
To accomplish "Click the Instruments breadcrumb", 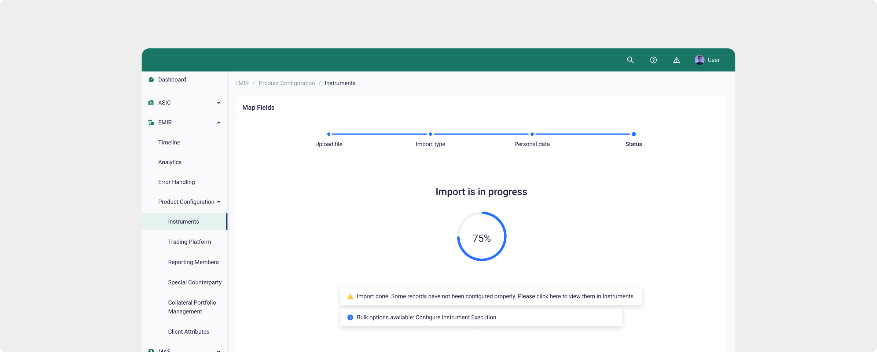I will coord(340,83).
